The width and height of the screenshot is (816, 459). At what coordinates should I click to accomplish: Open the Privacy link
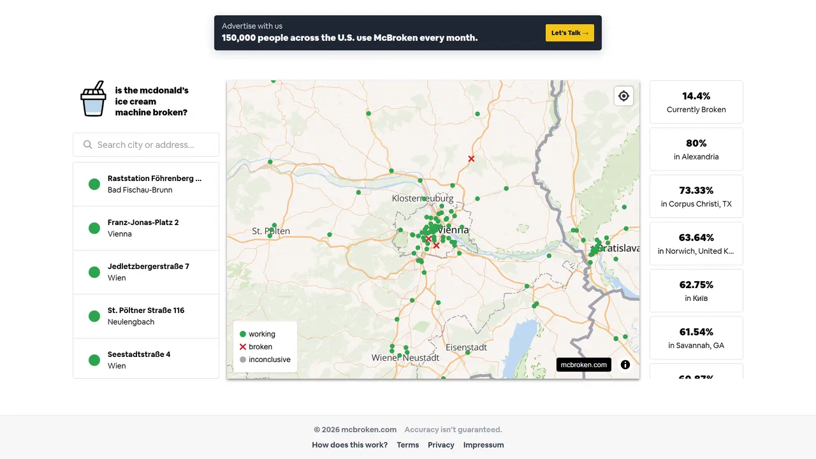pyautogui.click(x=441, y=445)
